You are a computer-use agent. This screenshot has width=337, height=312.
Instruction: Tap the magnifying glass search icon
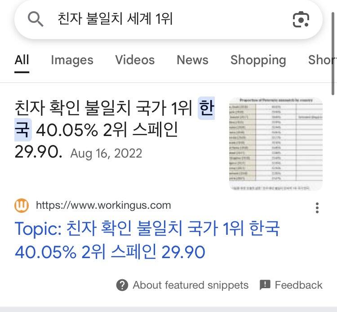point(35,19)
